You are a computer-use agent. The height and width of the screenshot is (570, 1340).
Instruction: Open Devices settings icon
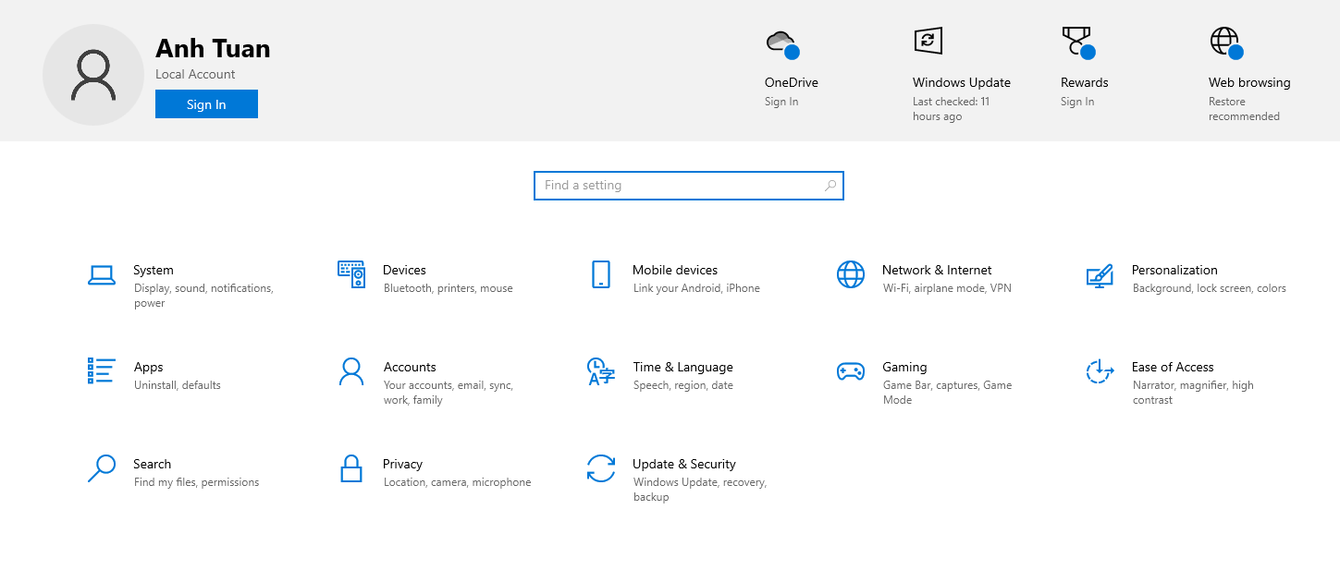click(351, 274)
